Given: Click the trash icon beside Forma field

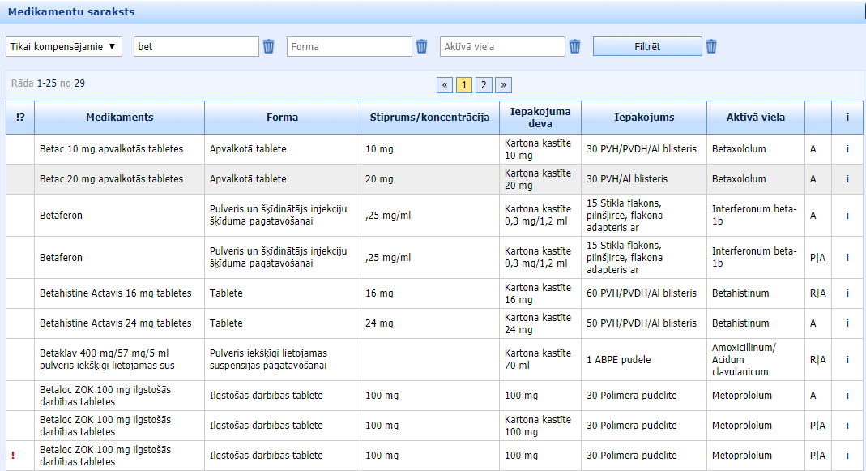Looking at the screenshot, I should point(422,47).
